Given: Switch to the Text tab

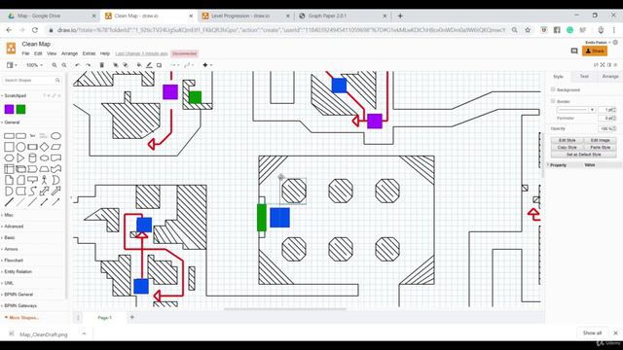Looking at the screenshot, I should (x=584, y=76).
